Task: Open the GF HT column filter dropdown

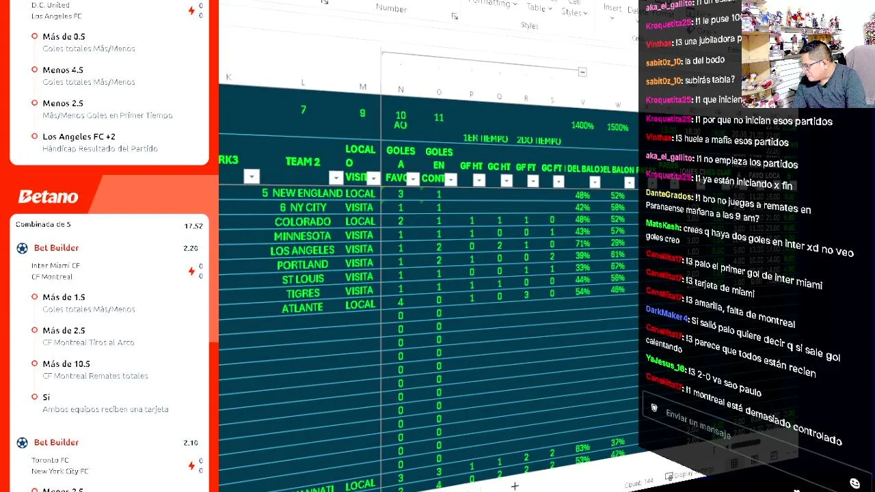Action: click(x=479, y=180)
